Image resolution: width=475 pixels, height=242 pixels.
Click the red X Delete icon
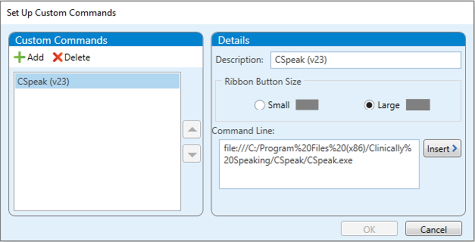coord(57,57)
